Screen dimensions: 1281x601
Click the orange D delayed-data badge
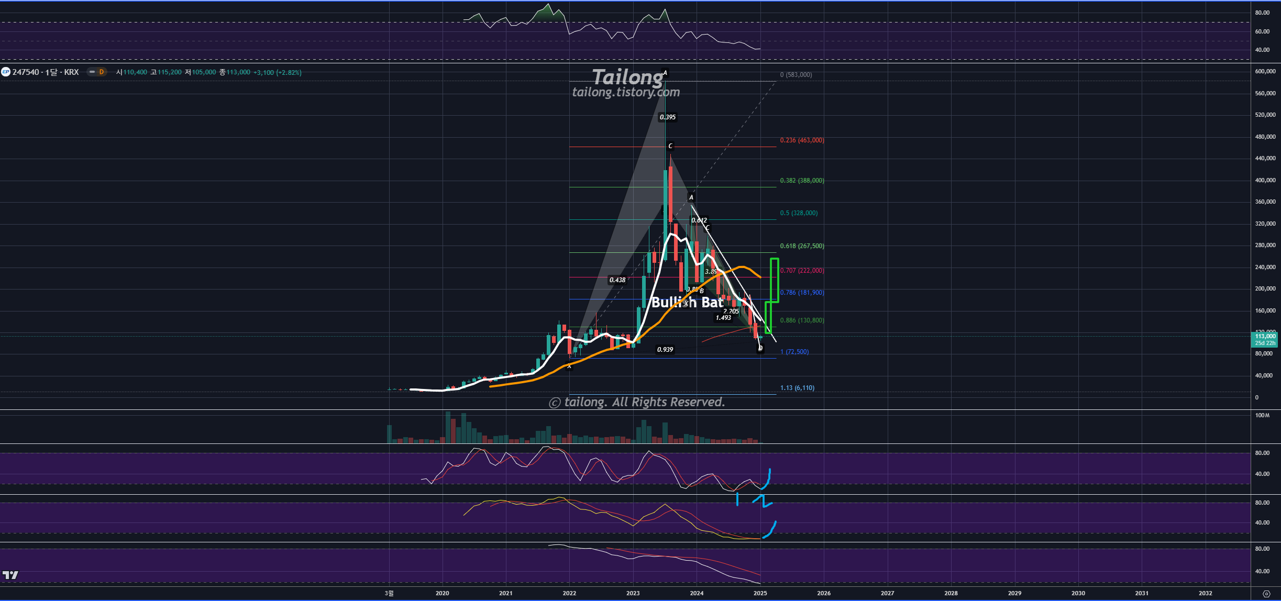pos(102,72)
